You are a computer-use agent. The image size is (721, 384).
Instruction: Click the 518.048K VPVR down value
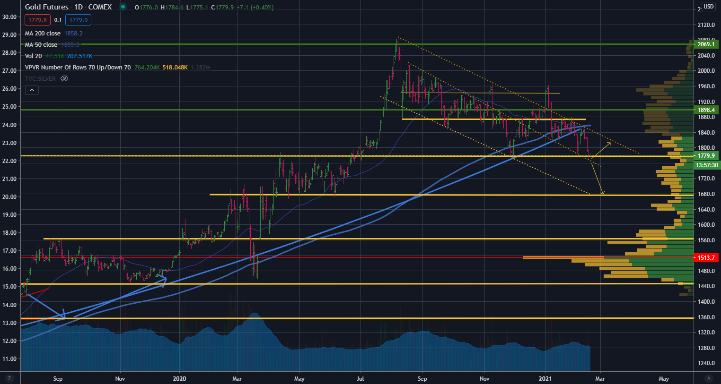pyautogui.click(x=175, y=67)
